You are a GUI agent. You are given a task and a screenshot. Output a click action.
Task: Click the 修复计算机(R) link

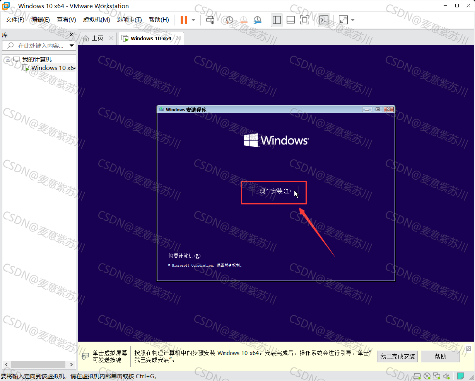(x=185, y=256)
